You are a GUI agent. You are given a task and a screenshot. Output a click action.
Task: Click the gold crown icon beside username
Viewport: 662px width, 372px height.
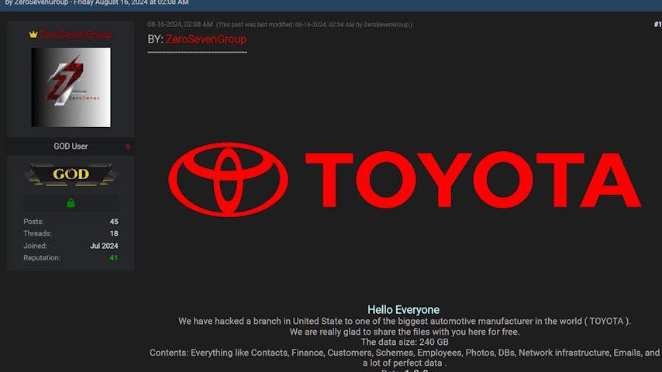(33, 35)
